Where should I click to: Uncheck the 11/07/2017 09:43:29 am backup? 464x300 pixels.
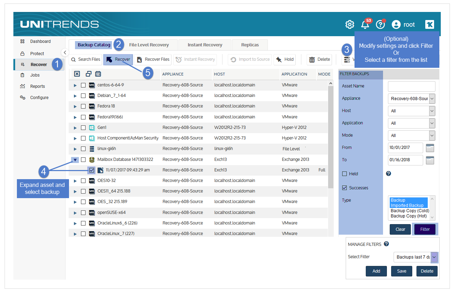[92, 170]
